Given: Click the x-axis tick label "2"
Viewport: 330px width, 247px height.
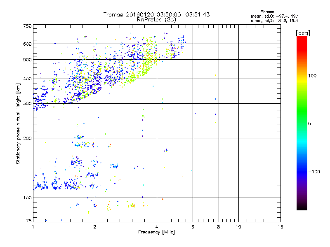Looking at the screenshot, I should pyautogui.click(x=95, y=227).
